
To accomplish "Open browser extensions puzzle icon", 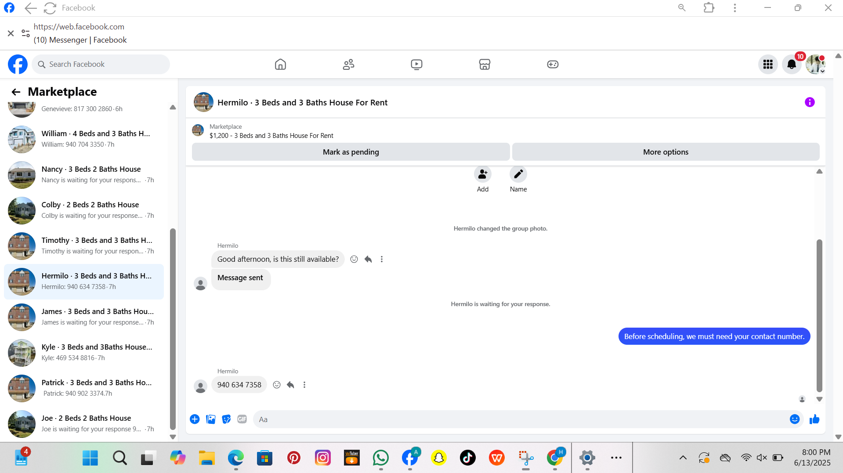I will [x=709, y=8].
